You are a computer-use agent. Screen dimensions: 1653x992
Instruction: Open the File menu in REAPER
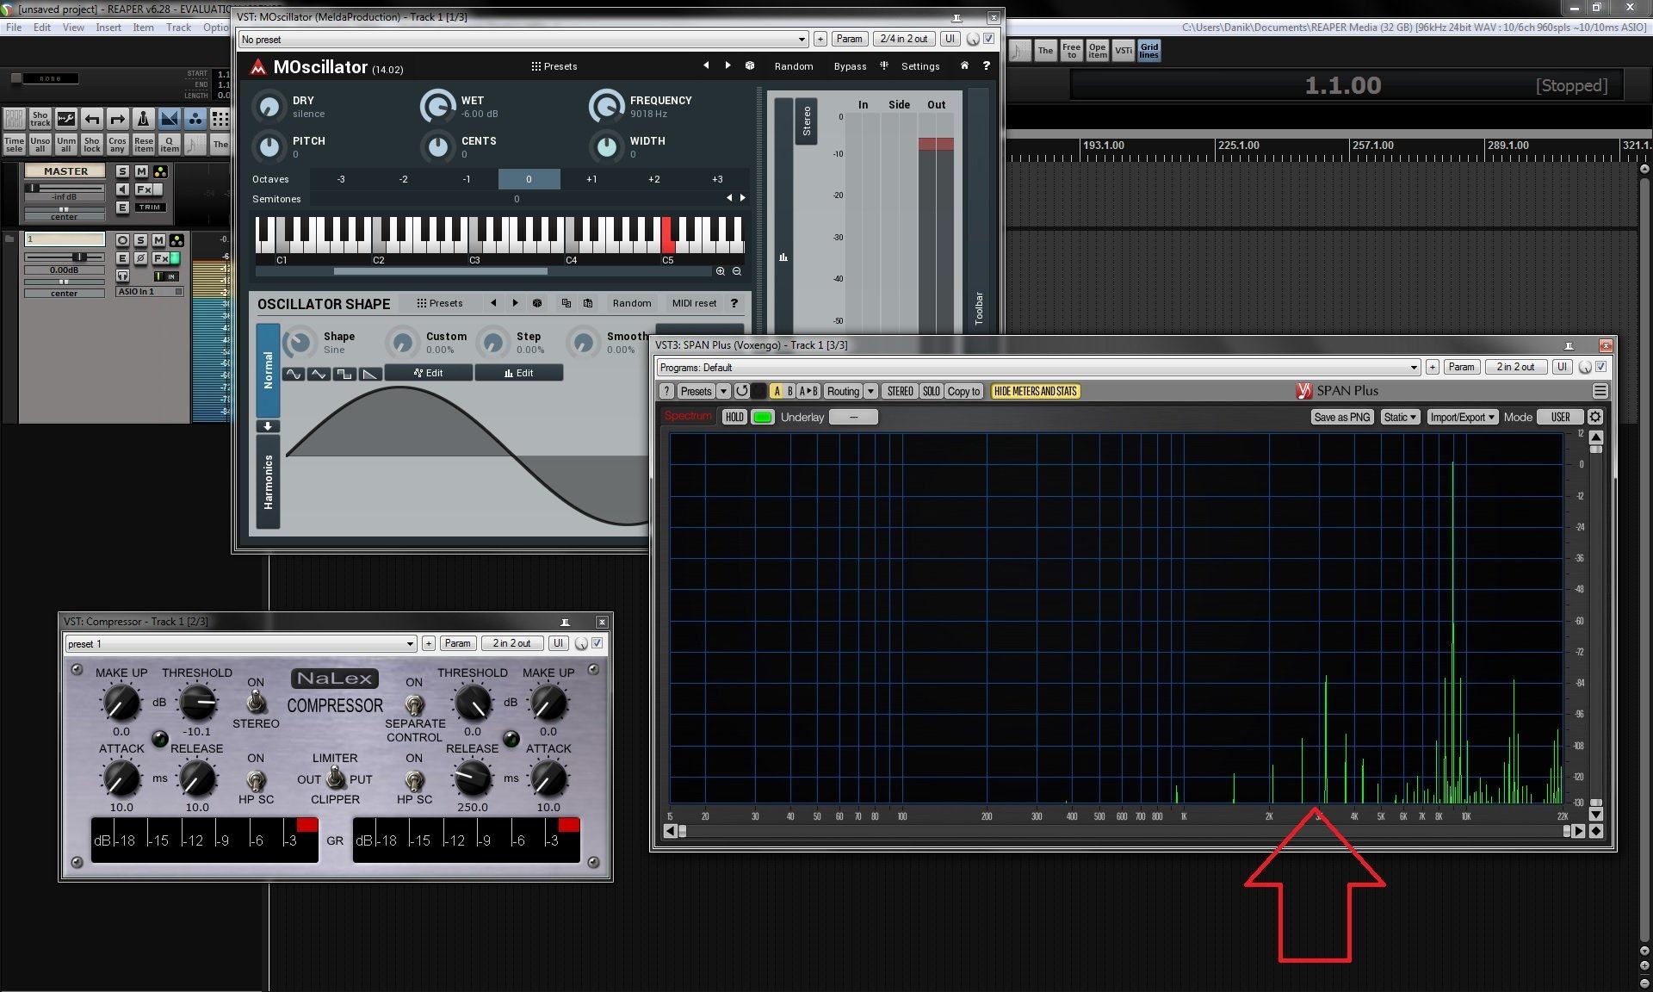[x=14, y=28]
